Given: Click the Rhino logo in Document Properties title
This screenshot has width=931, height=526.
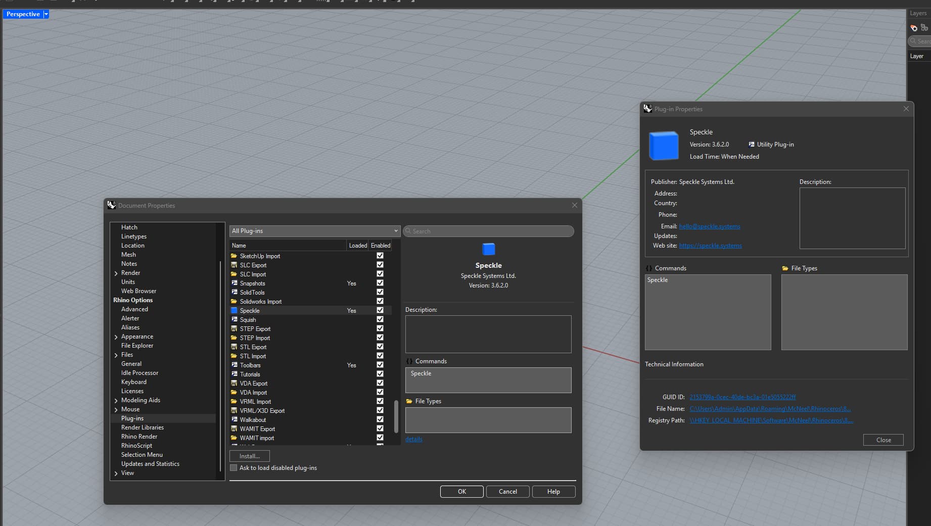Looking at the screenshot, I should tap(112, 205).
